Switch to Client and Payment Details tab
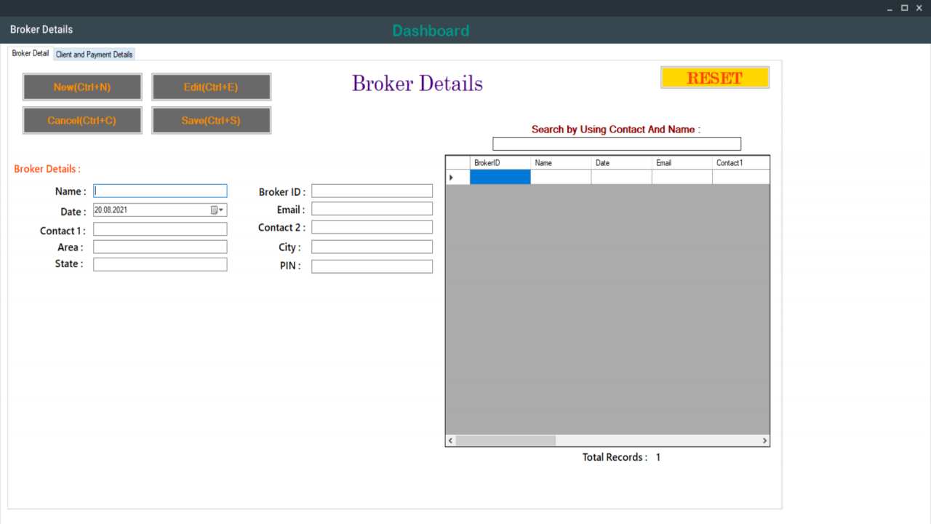This screenshot has height=524, width=931. click(x=95, y=55)
